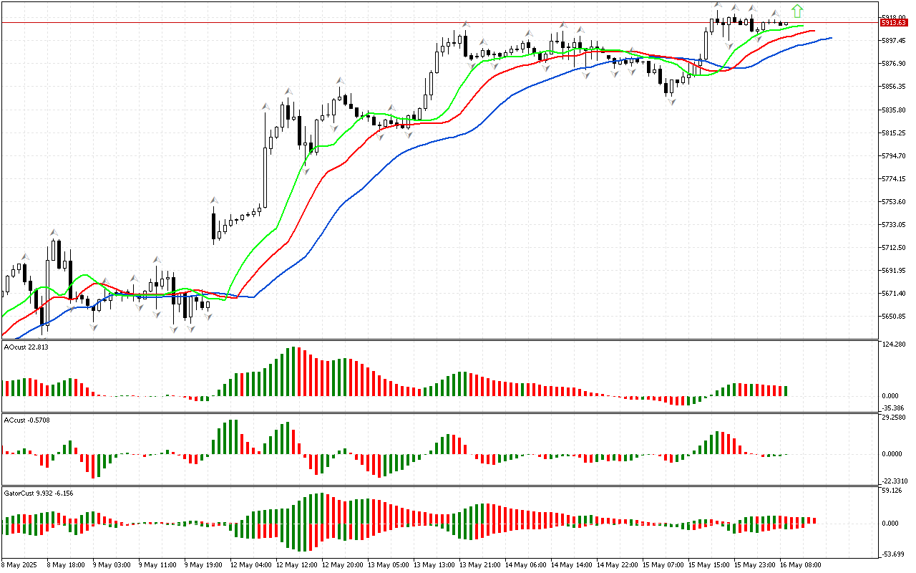Click the tallest green AOcust histogram bar
Screen dimensions: 916x573
pyautogui.click(x=293, y=372)
